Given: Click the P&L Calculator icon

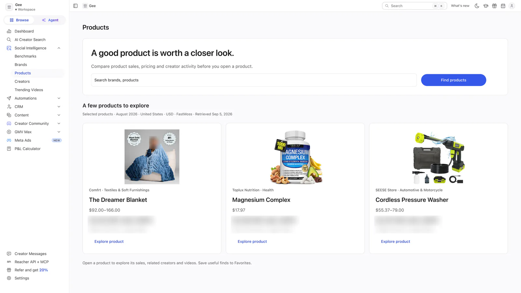Looking at the screenshot, I should pyautogui.click(x=9, y=149).
